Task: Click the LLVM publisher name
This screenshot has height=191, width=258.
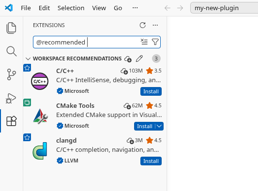Action: click(x=71, y=161)
